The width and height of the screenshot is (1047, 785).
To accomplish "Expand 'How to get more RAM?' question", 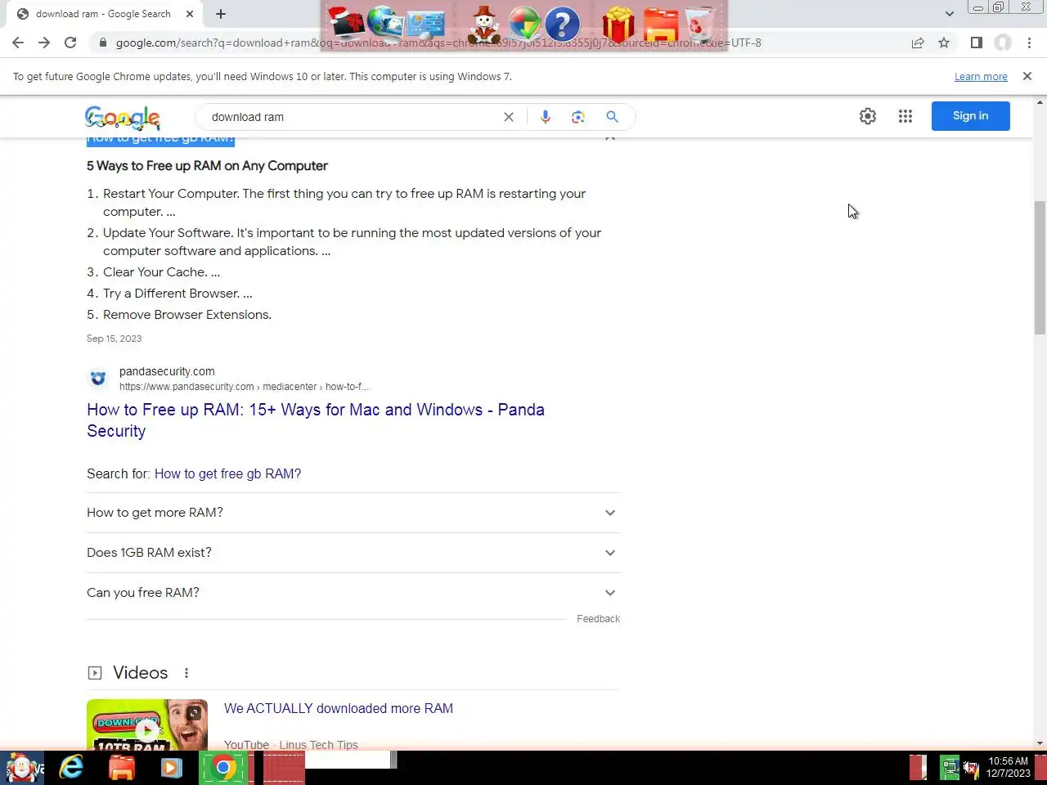I will (x=353, y=513).
